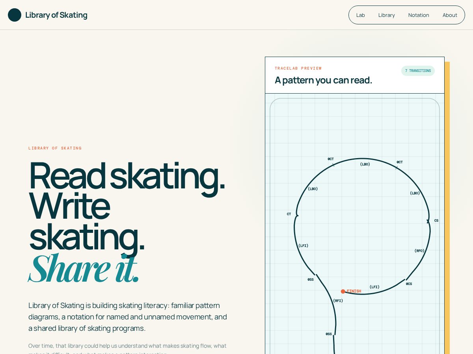Click the 7 Transitions badge
This screenshot has height=354, width=473.
click(418, 71)
